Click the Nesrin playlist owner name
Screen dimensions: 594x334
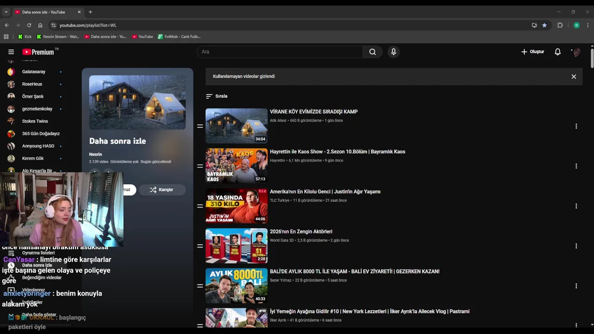pyautogui.click(x=96, y=154)
